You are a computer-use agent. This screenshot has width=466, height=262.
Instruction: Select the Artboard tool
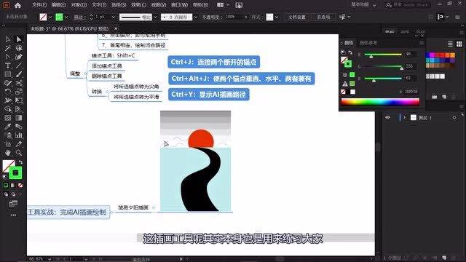pyautogui.click(x=8, y=144)
